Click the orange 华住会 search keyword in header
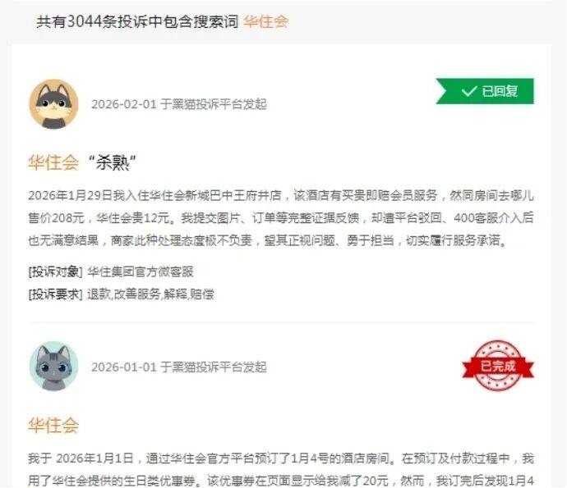The width and height of the screenshot is (567, 488). pyautogui.click(x=265, y=21)
